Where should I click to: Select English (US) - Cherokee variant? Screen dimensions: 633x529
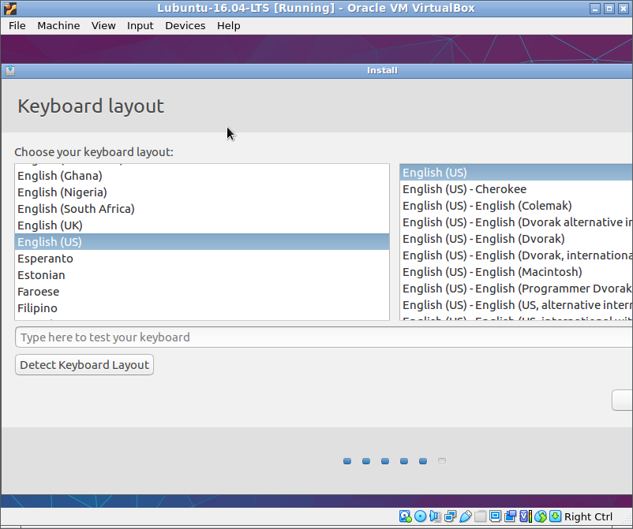pyautogui.click(x=516, y=189)
